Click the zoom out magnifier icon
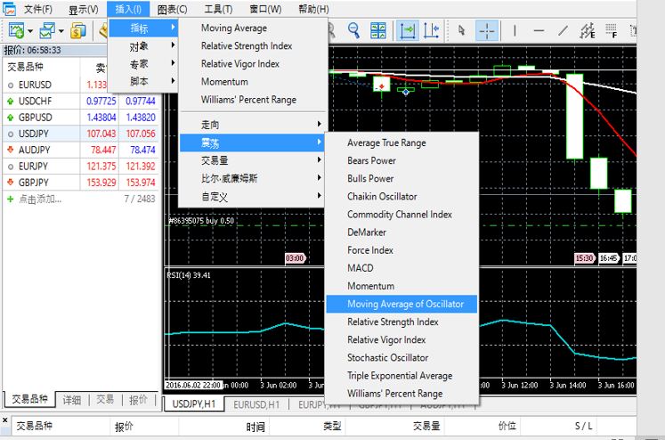 pyautogui.click(x=354, y=31)
